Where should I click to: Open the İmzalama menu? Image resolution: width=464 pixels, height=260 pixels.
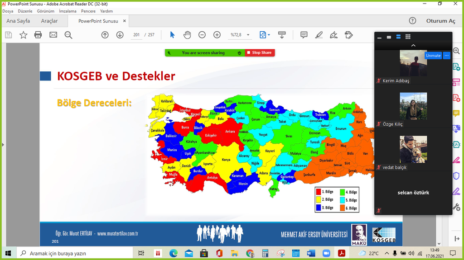68,11
